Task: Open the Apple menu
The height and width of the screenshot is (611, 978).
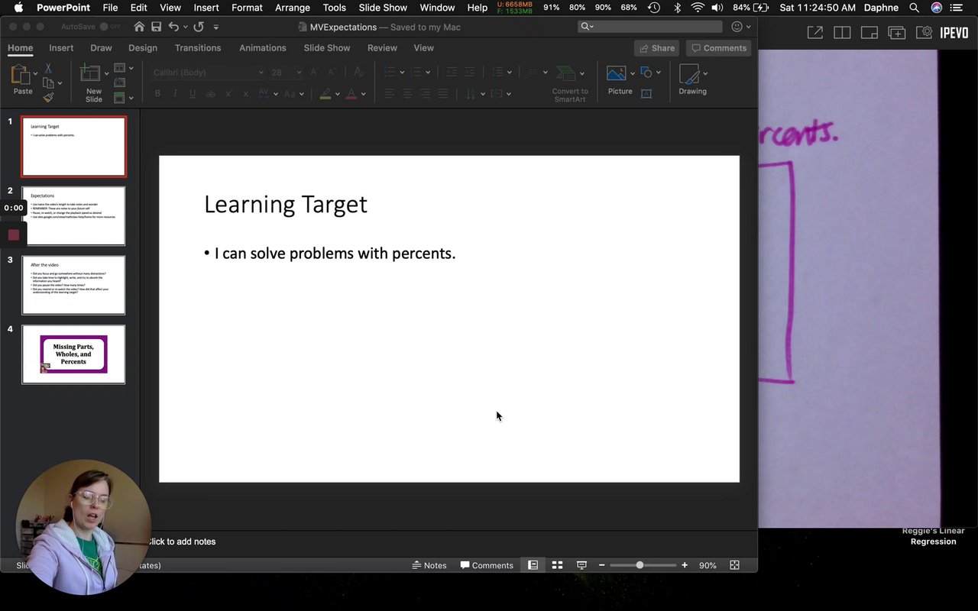Action: 18,8
